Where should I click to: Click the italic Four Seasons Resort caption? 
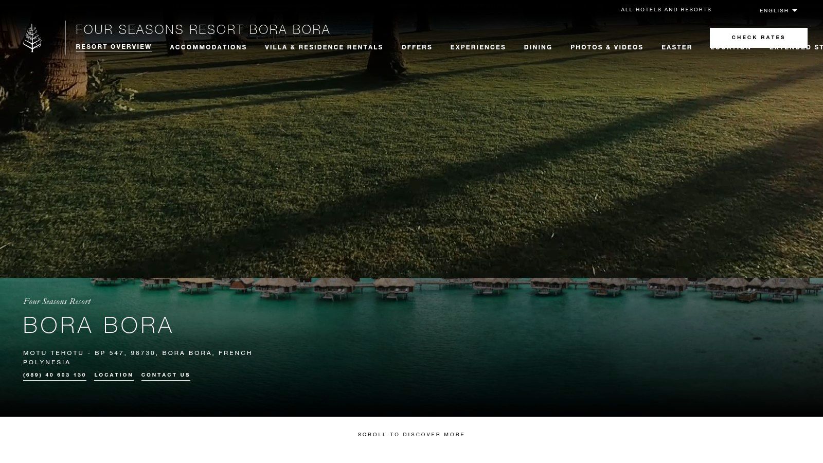pyautogui.click(x=57, y=301)
